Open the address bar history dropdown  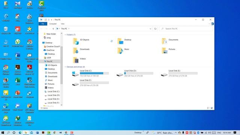click(x=150, y=29)
